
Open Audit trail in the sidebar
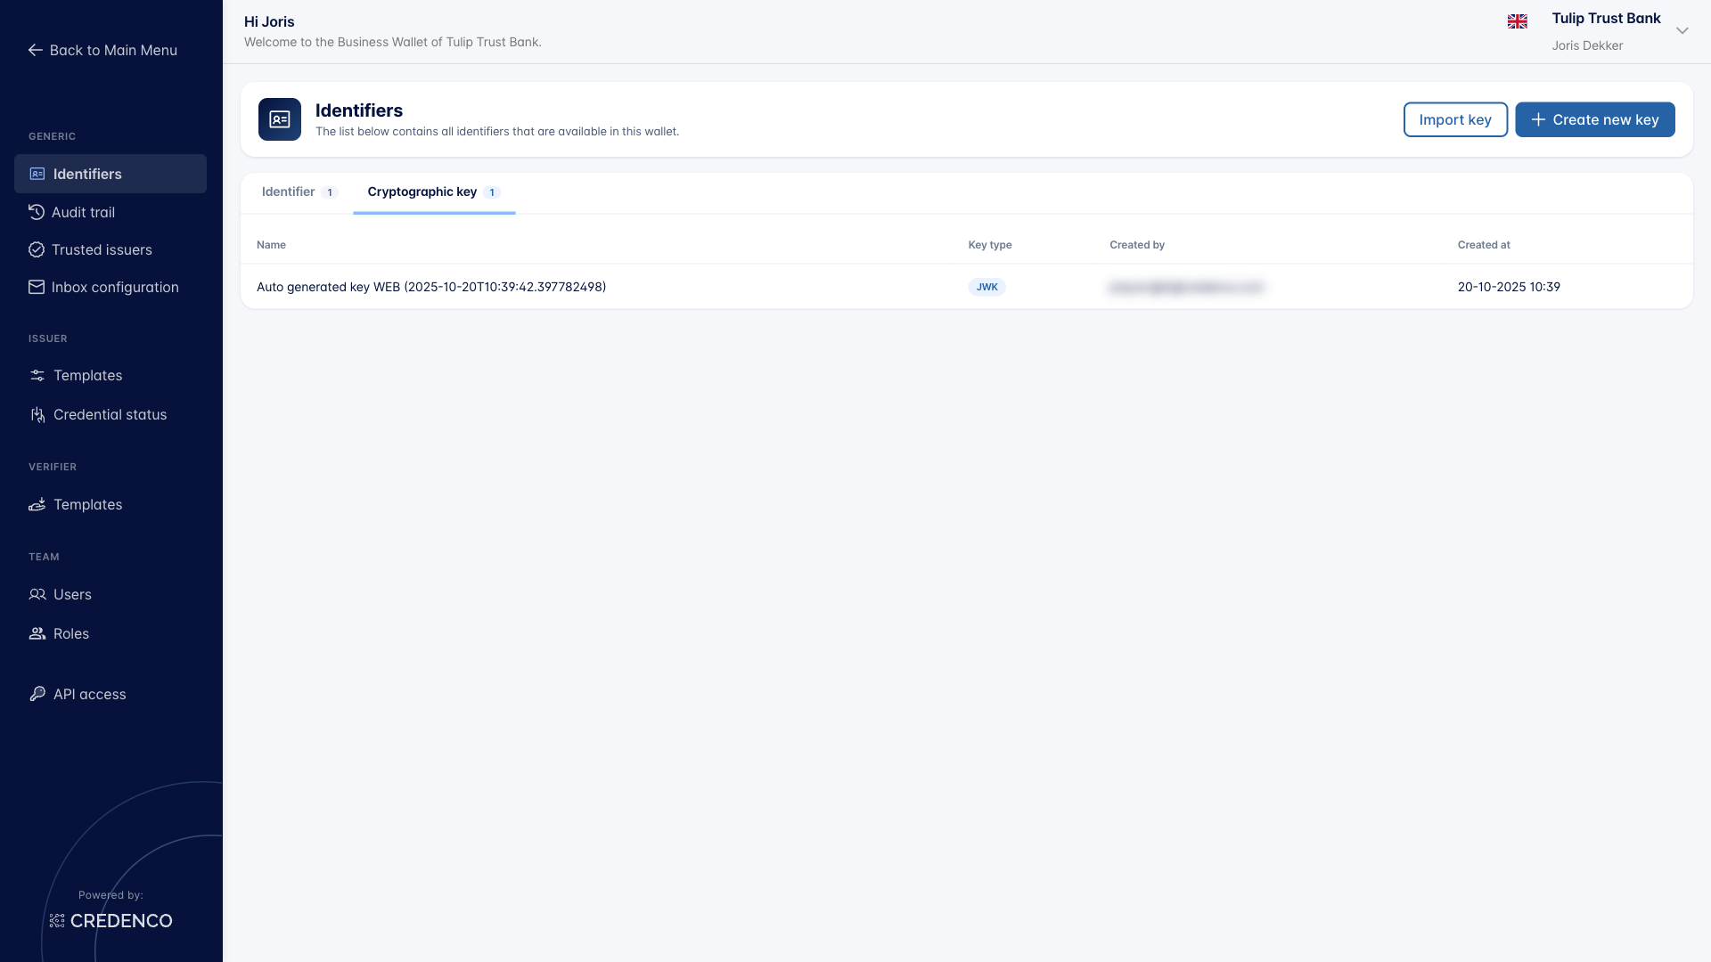click(111, 212)
